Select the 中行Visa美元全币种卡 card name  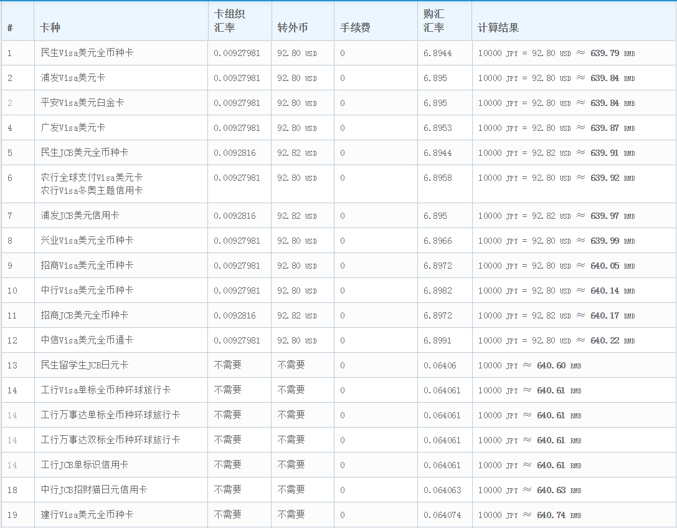(x=87, y=290)
